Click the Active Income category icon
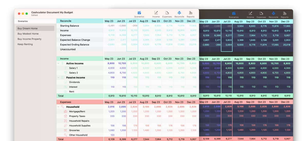 pyautogui.click(x=62, y=63)
